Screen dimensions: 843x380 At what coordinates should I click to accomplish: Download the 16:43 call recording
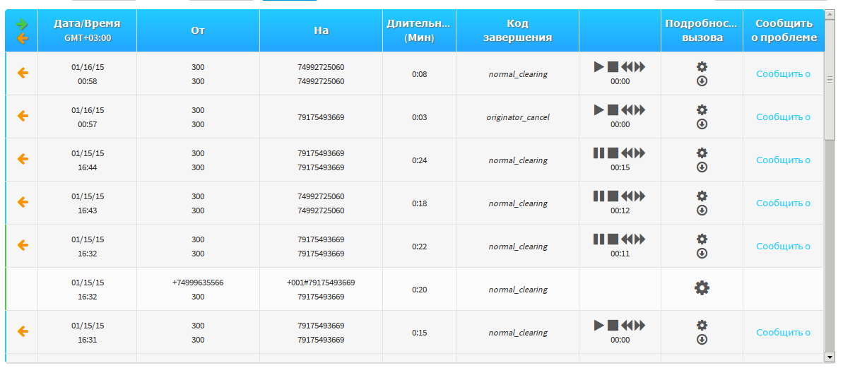tap(702, 210)
